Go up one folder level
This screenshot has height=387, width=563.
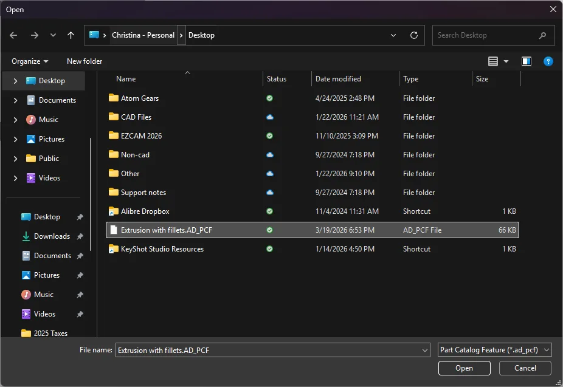point(71,35)
